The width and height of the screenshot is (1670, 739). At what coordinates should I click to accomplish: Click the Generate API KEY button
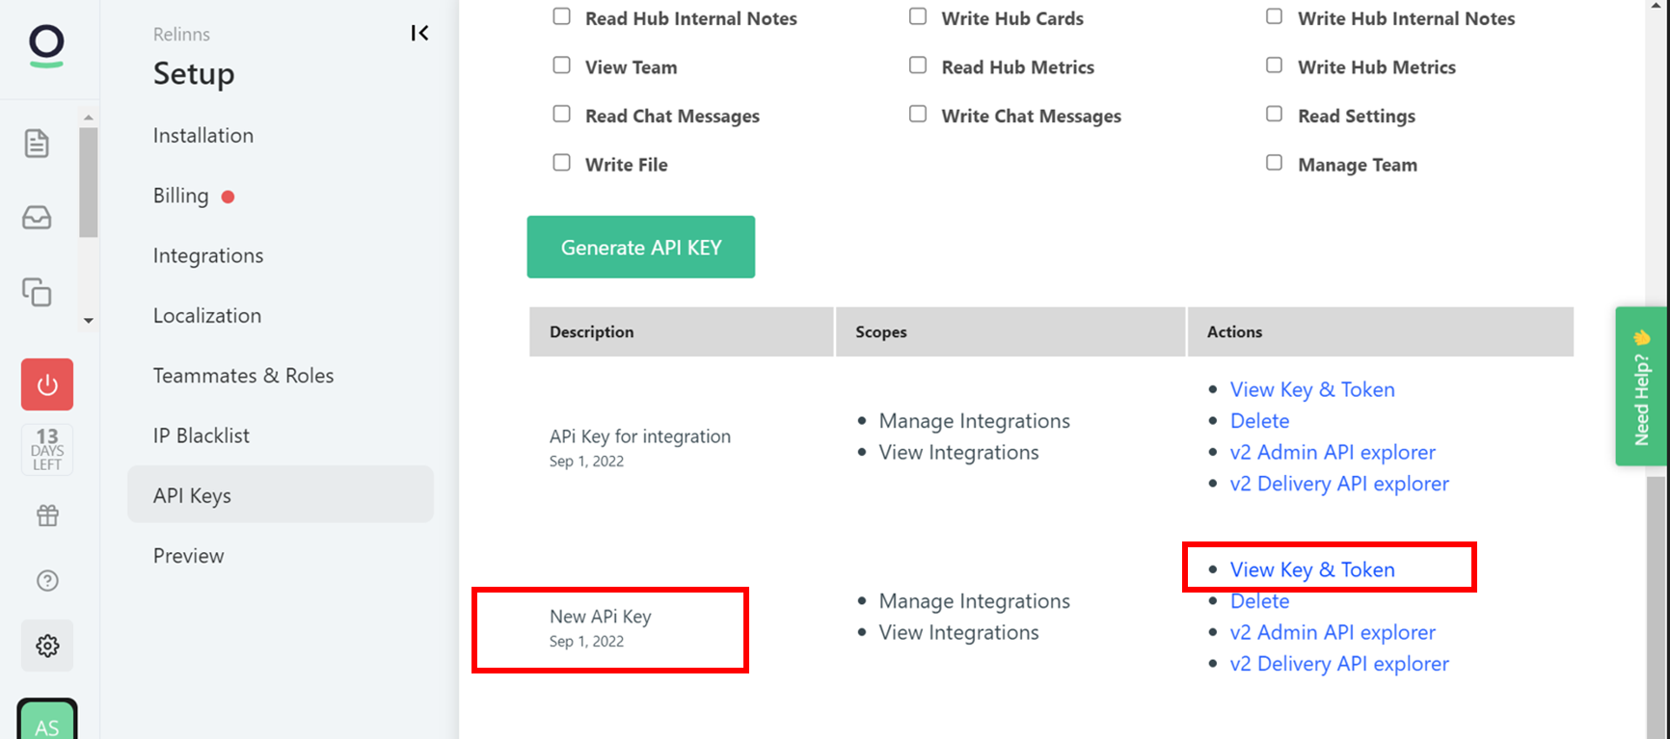tap(640, 248)
